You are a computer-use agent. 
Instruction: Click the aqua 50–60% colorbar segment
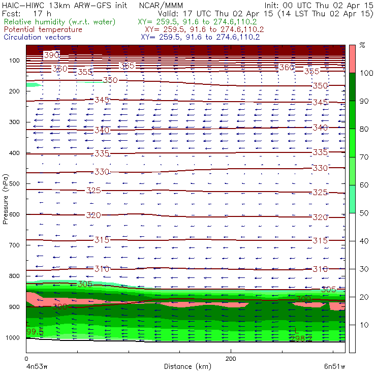(x=352, y=199)
